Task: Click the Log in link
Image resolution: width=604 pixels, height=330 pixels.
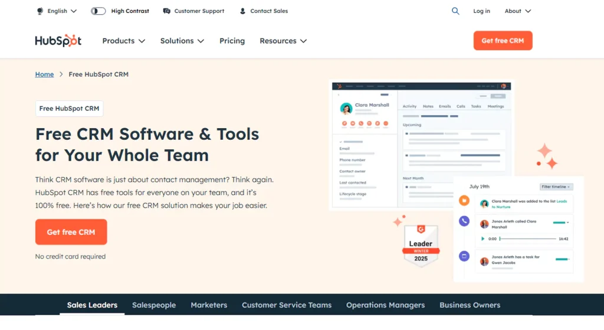Action: 481,11
